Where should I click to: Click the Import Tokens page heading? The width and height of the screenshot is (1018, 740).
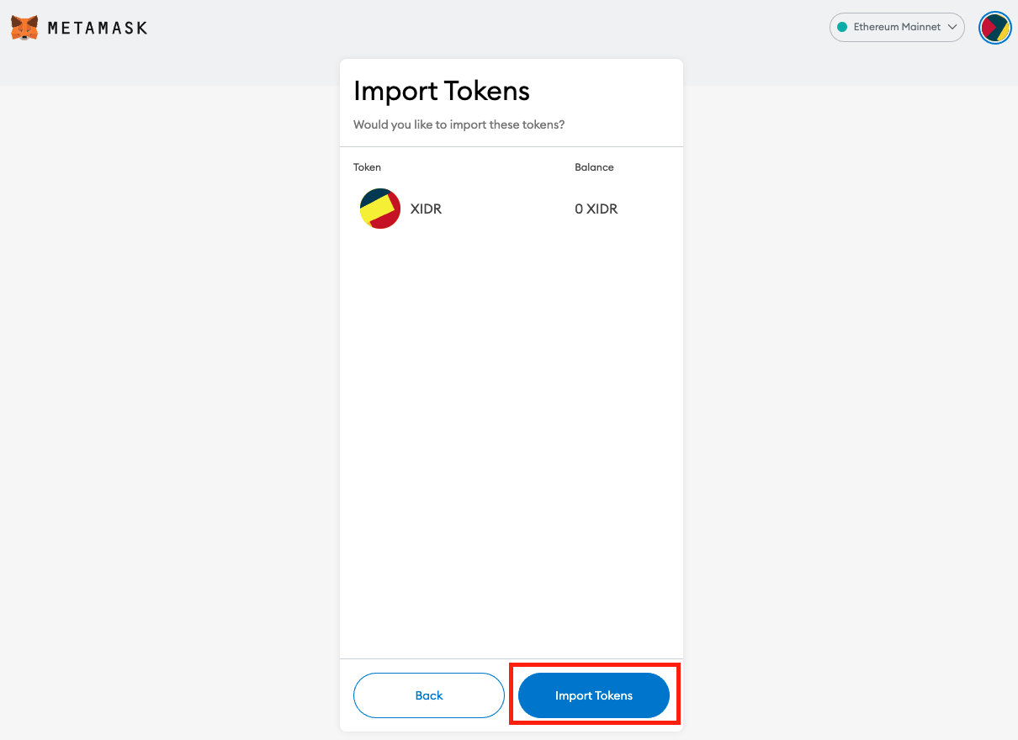[x=442, y=91]
